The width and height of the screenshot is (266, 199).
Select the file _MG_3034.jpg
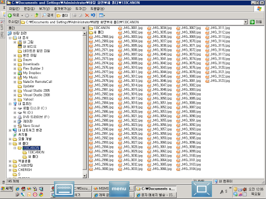tap(162, 28)
